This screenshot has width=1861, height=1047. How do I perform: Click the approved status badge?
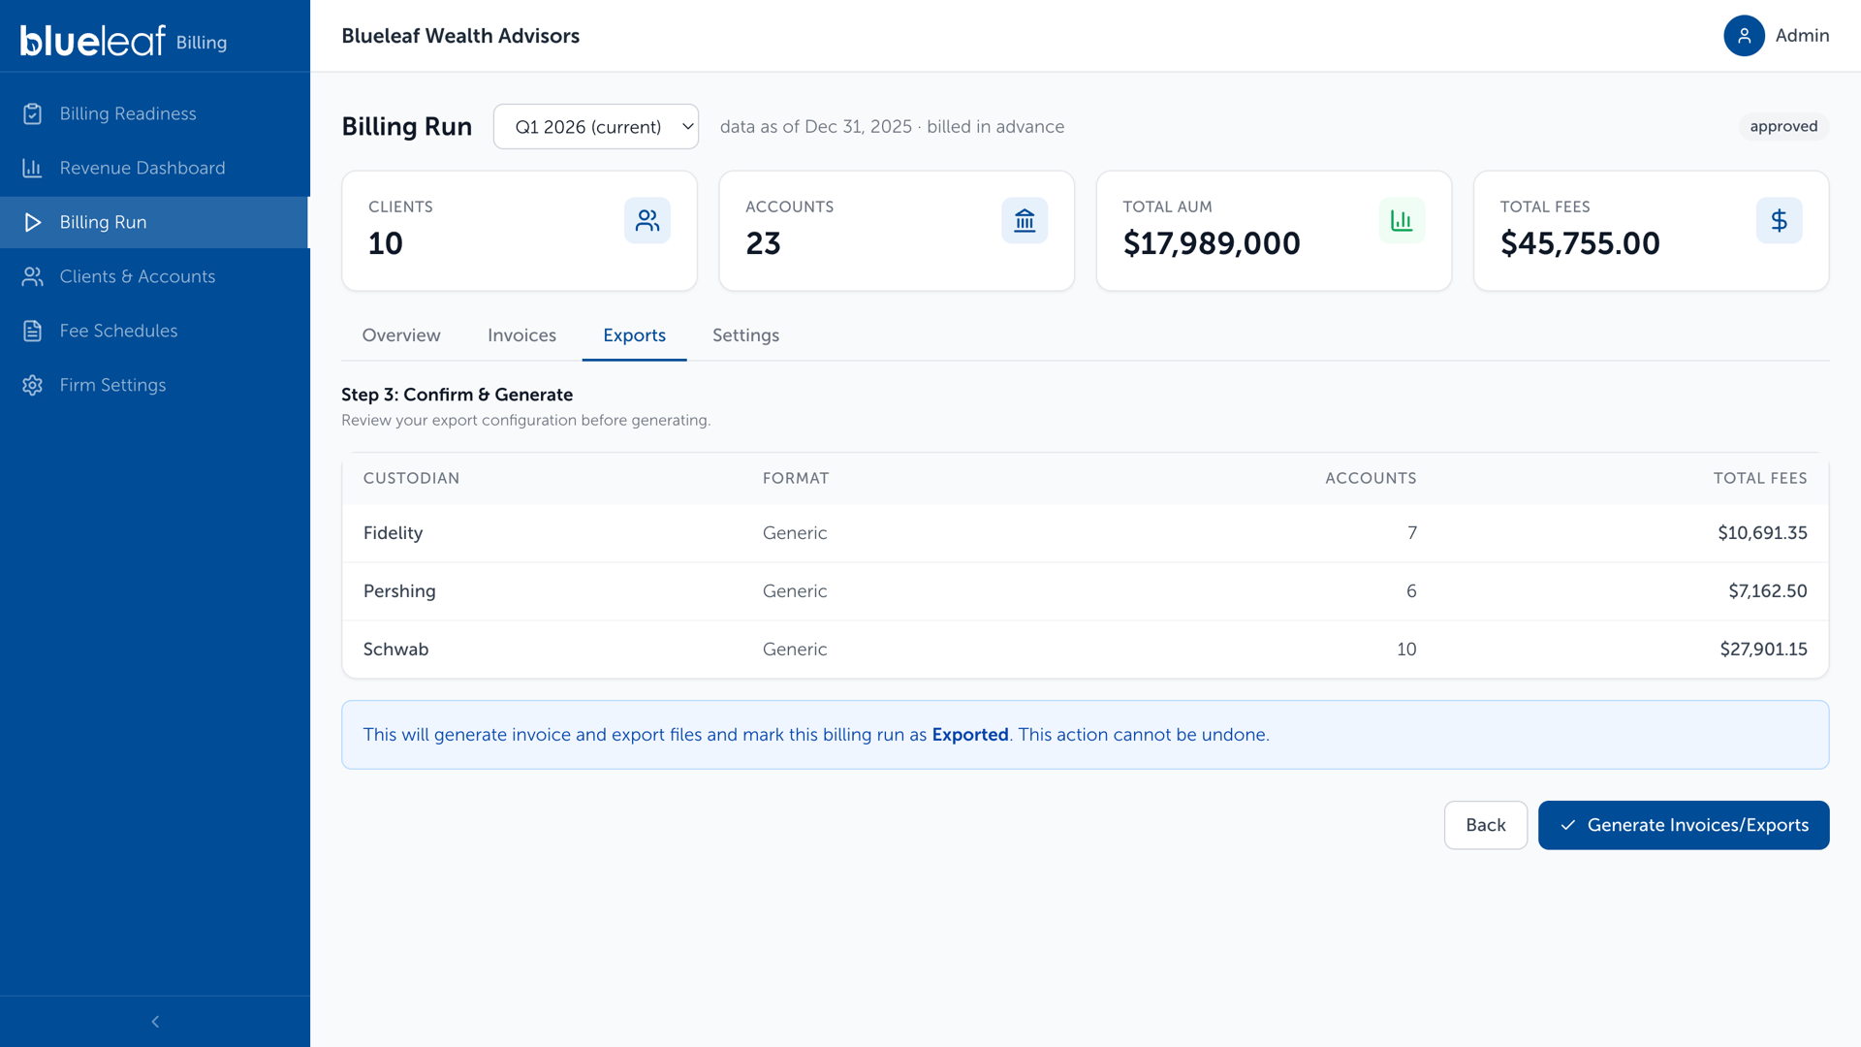coord(1783,127)
